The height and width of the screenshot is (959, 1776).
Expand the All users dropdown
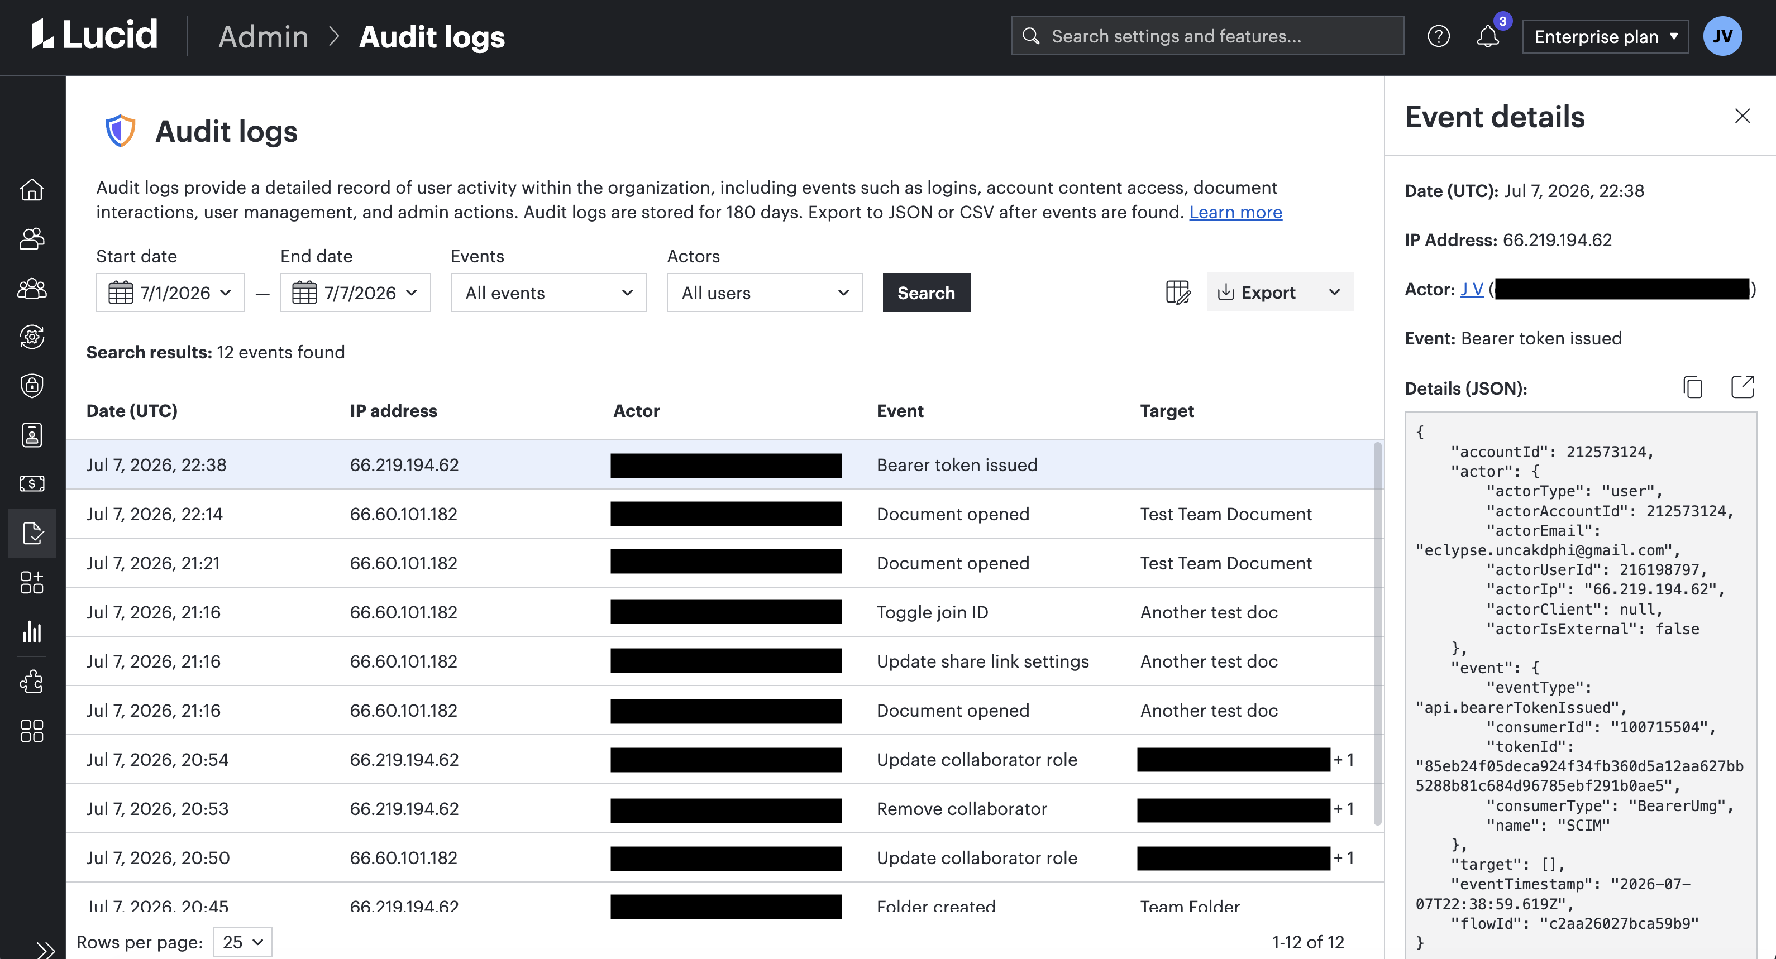point(765,293)
